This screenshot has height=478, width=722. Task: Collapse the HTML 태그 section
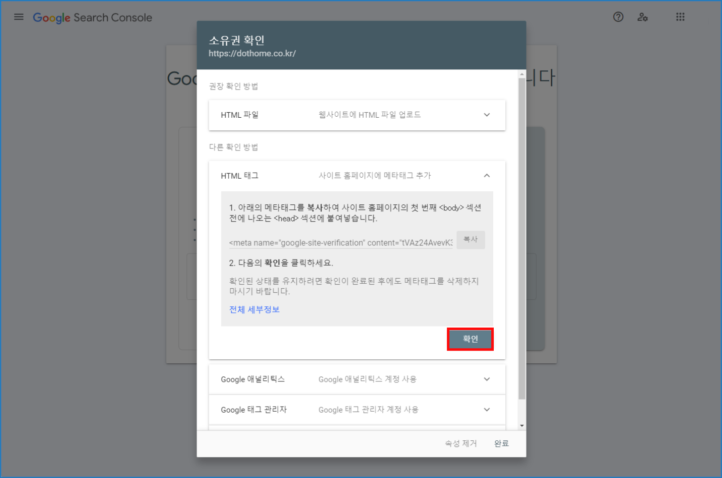point(486,176)
